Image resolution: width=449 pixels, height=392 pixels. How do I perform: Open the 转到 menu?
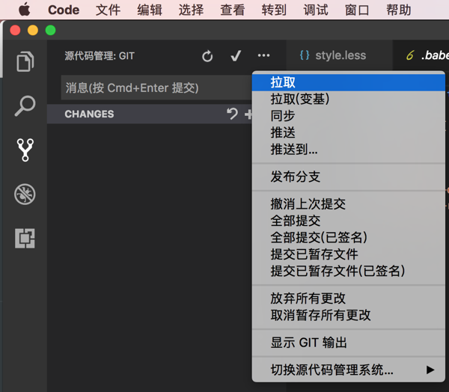coord(274,10)
